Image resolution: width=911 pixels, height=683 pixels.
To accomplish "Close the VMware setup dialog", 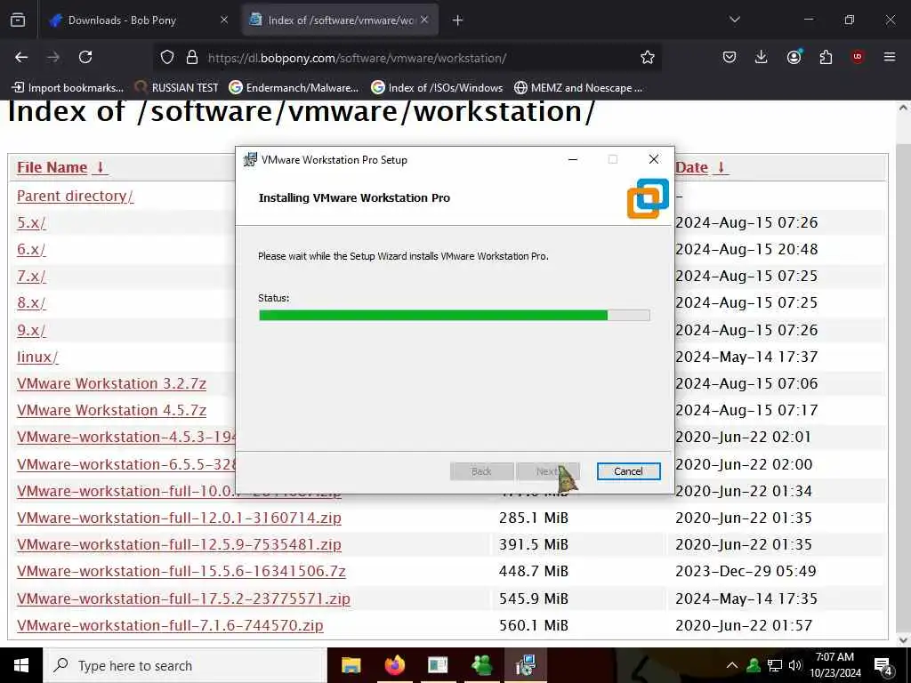I will point(654,159).
